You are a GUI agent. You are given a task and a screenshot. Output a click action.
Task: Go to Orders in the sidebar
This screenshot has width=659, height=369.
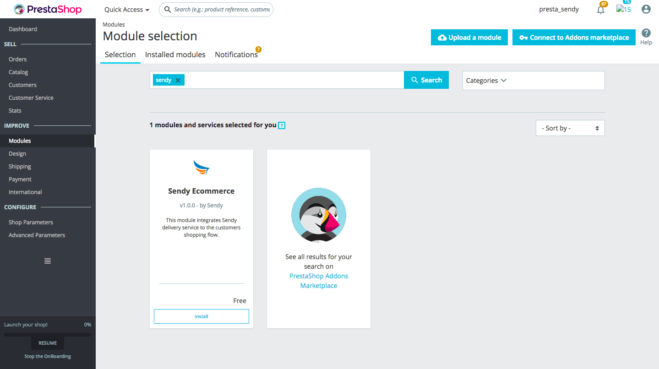tap(17, 59)
